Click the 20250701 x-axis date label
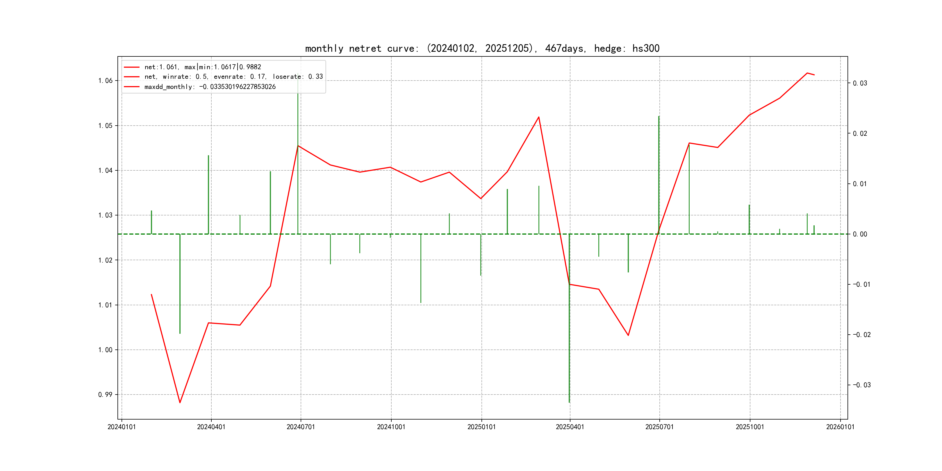 click(659, 427)
